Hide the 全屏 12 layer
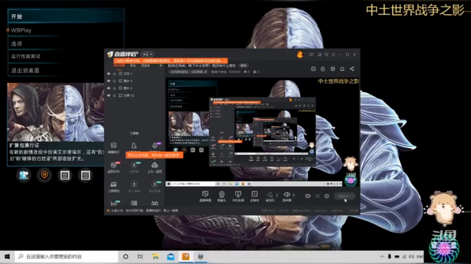The width and height of the screenshot is (471, 264). click(x=109, y=95)
